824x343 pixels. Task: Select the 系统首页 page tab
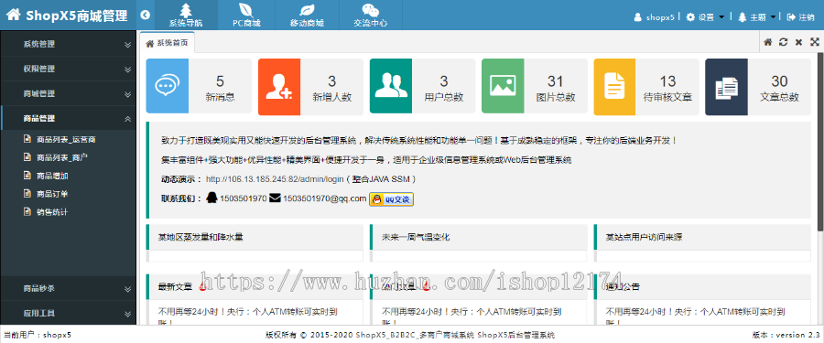tap(168, 43)
